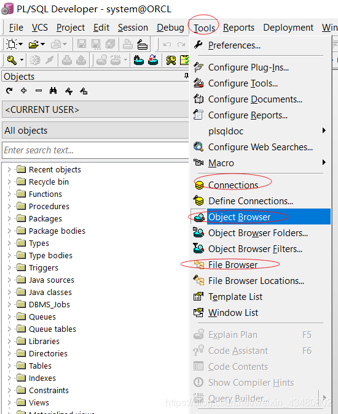This screenshot has width=338, height=414.
Task: Select the Queue tables tree item
Action: pyautogui.click(x=52, y=329)
